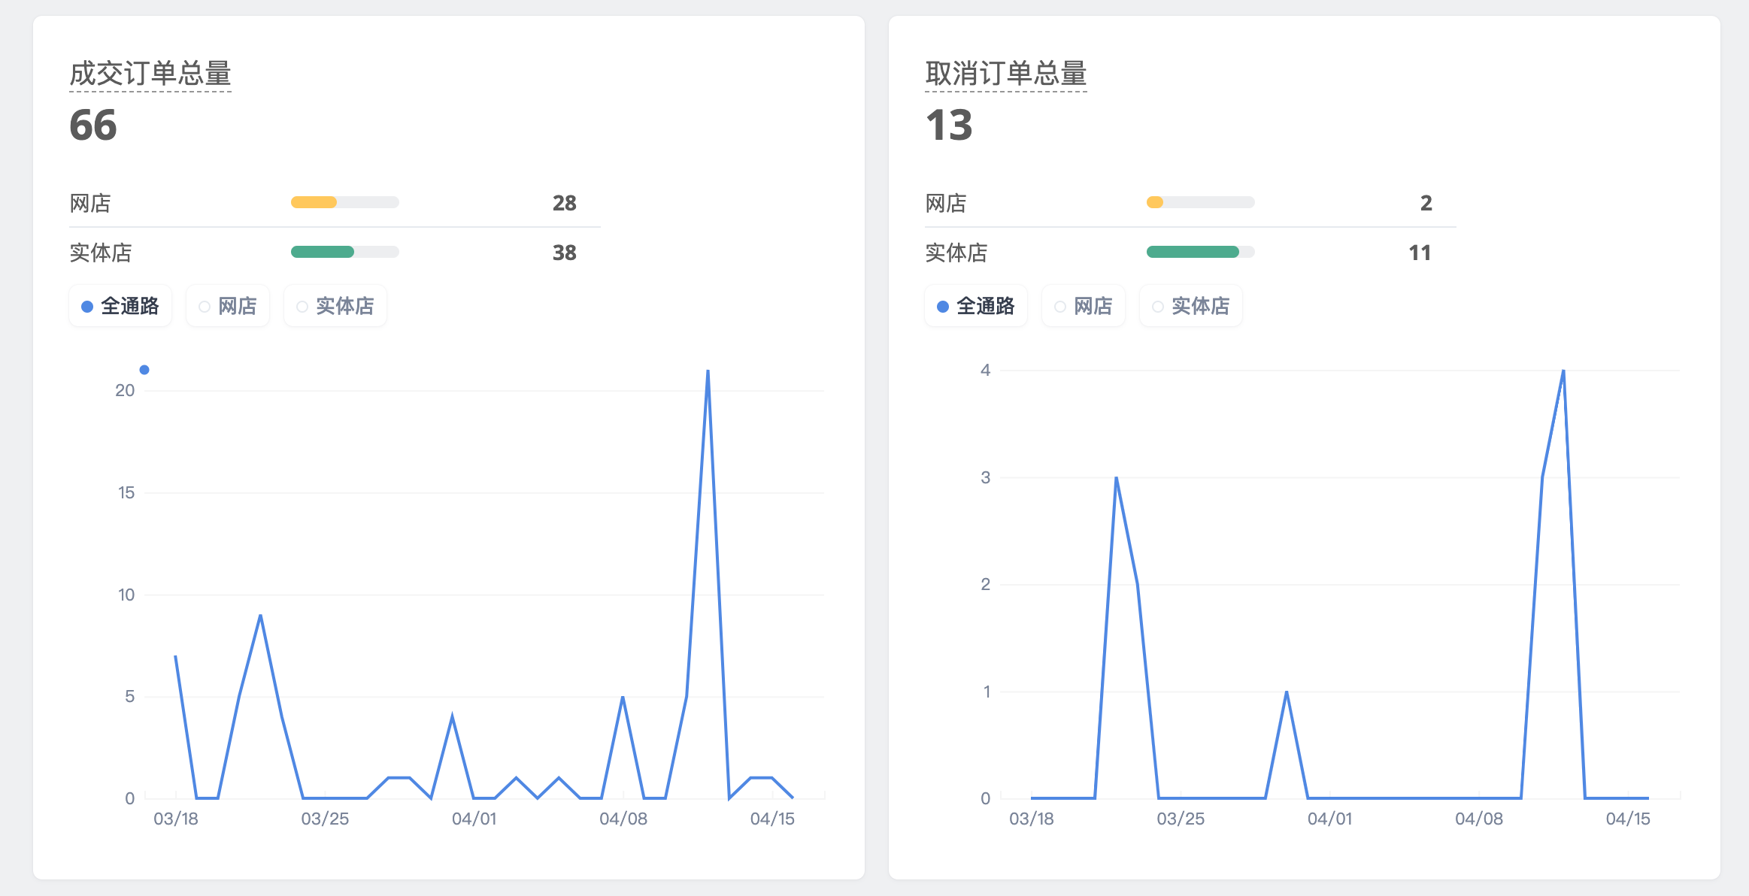The height and width of the screenshot is (896, 1749).
Task: Click the 网店 row label in 成交订单总量 card
Action: pos(90,203)
